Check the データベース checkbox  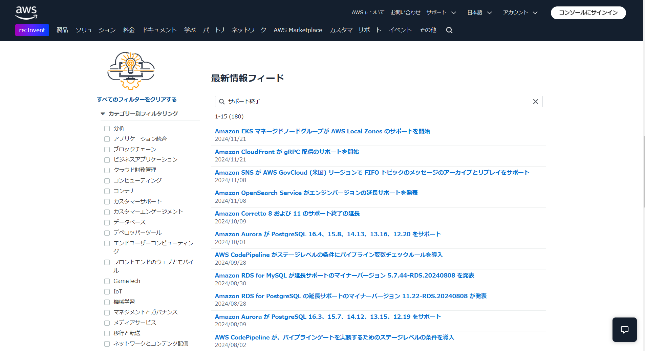point(107,222)
